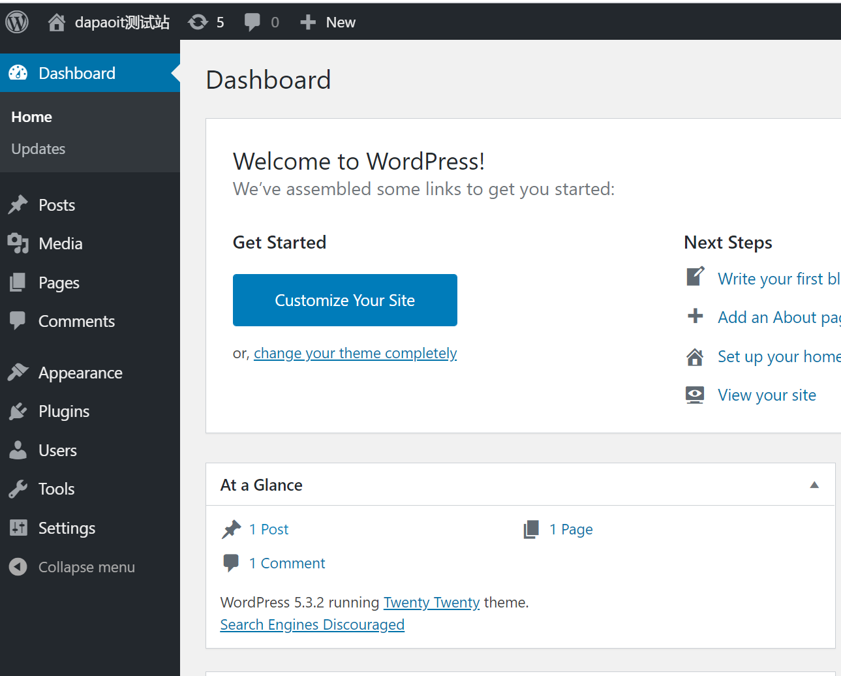Go to the Updates submenu item
This screenshot has width=841, height=676.
pos(38,149)
